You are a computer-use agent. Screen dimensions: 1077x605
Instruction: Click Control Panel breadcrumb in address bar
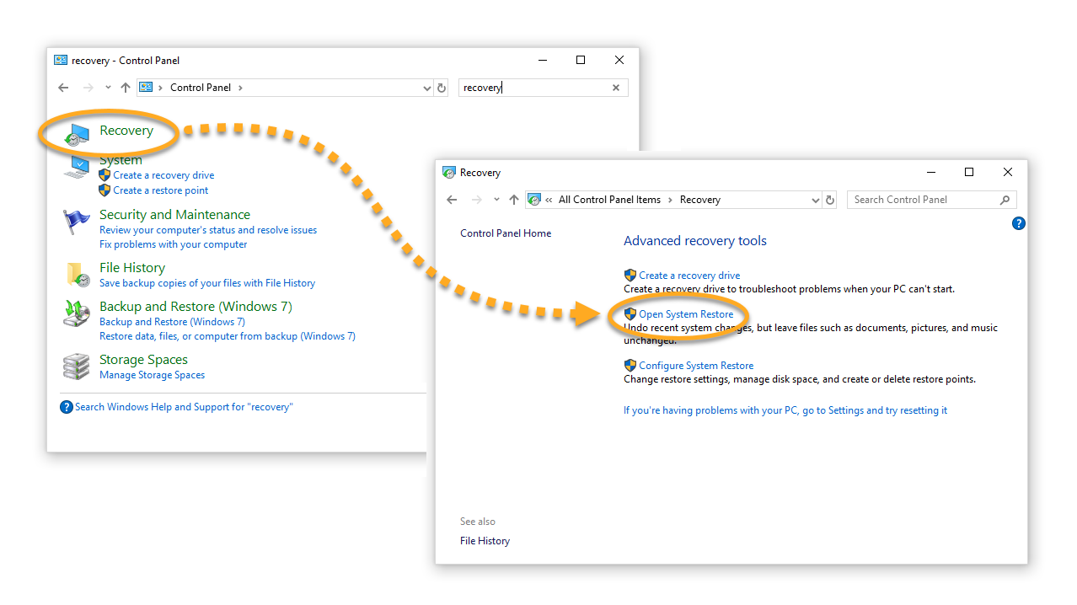[201, 88]
